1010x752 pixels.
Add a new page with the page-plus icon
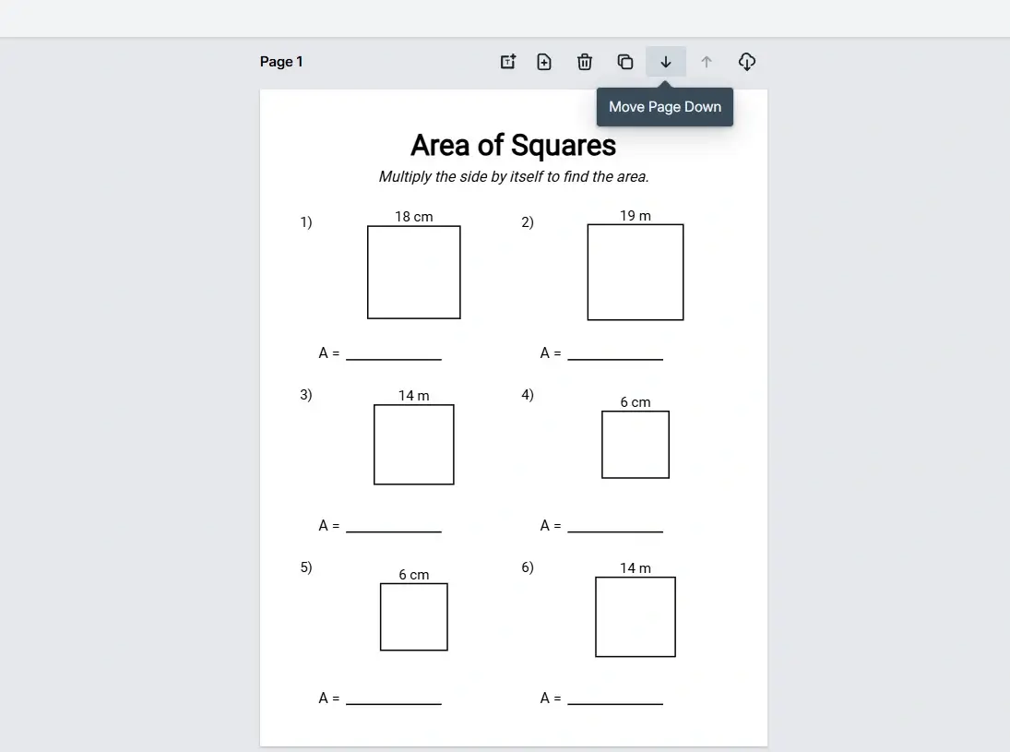[x=544, y=62]
